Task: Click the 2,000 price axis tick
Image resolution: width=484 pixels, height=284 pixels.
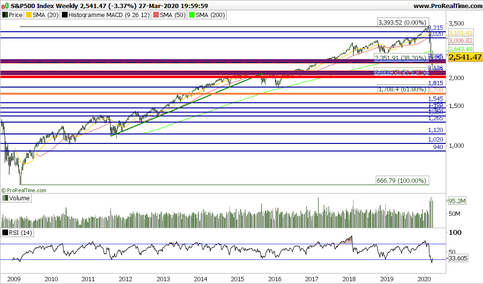Action: [457, 78]
